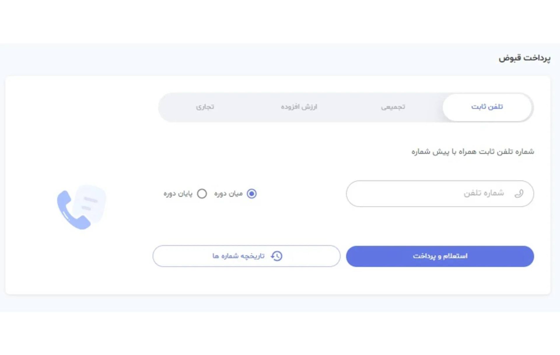View saved numbers history
Screen dimensions: 560x355
[246, 255]
